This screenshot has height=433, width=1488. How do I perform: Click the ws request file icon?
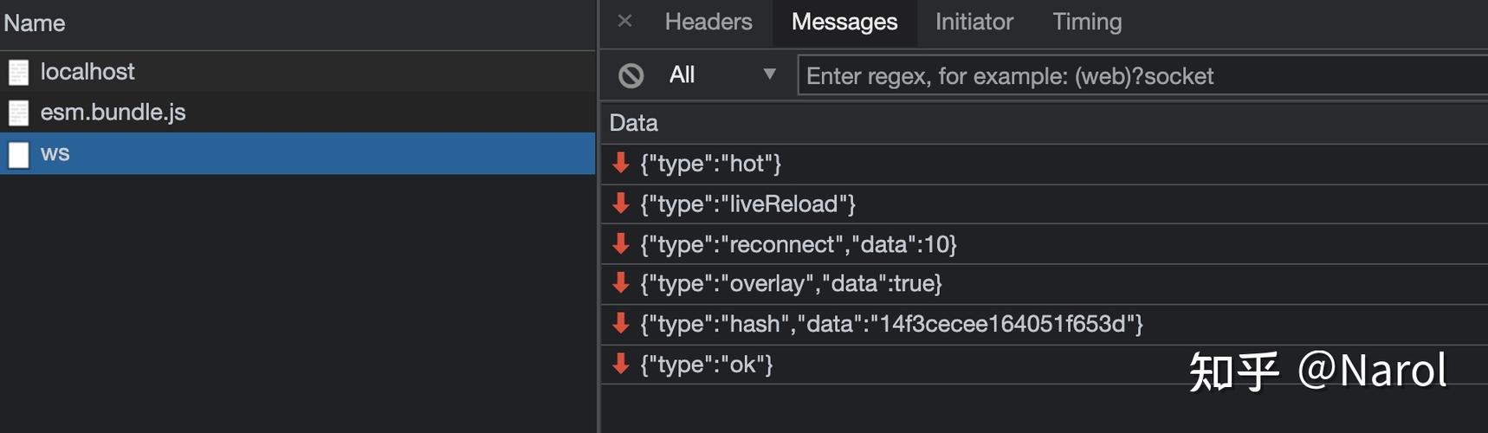[x=18, y=154]
